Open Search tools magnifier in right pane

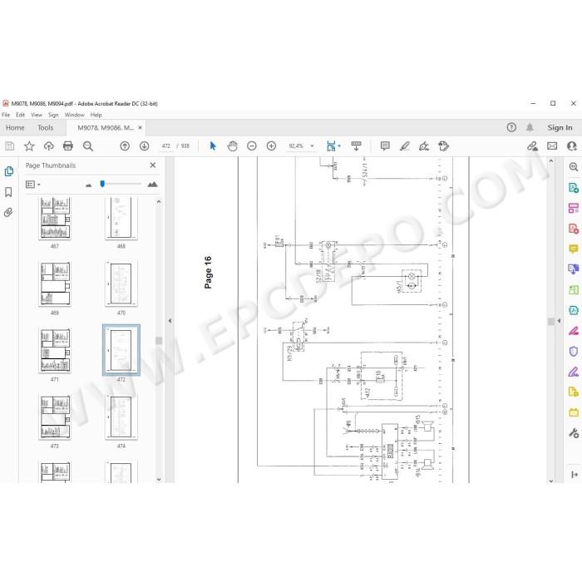[574, 167]
